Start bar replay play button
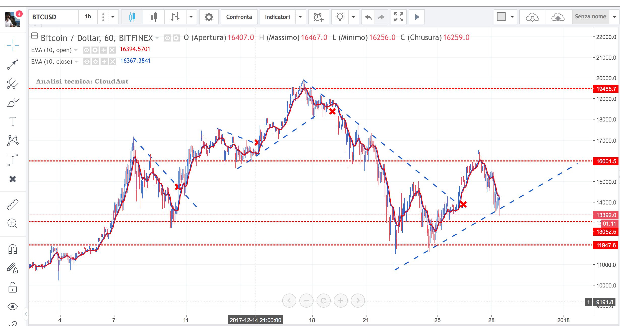This screenshot has height=332, width=620. pyautogui.click(x=417, y=17)
